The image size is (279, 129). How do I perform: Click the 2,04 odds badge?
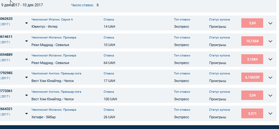click(x=252, y=95)
